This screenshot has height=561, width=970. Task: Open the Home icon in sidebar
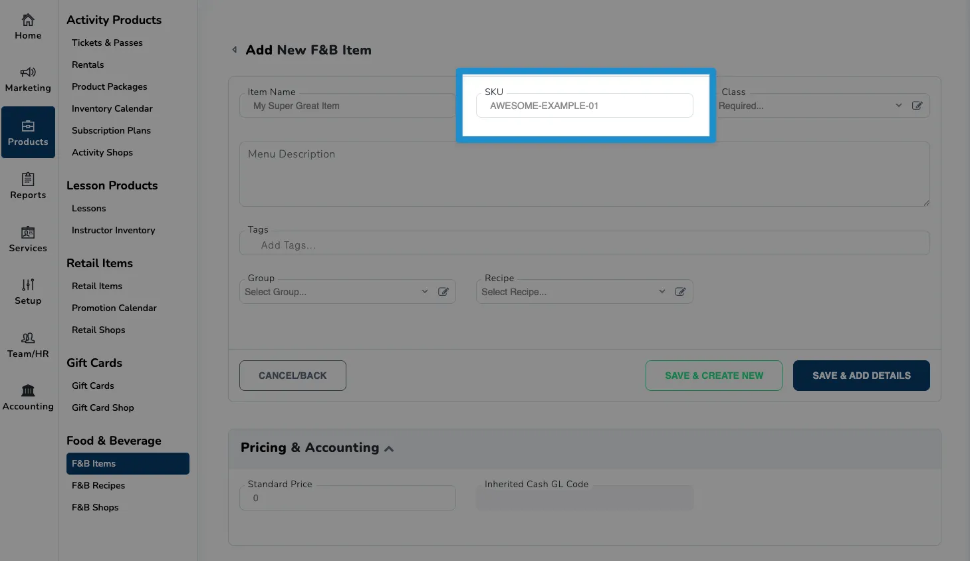pos(28,20)
